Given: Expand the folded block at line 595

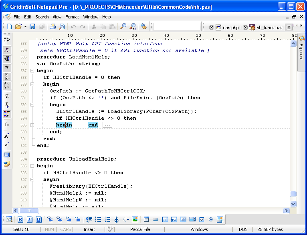Looking at the screenshot, I should [32, 125].
